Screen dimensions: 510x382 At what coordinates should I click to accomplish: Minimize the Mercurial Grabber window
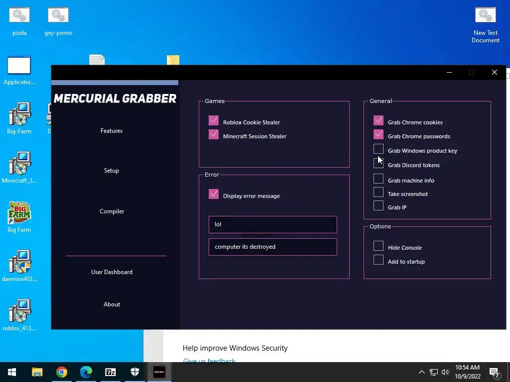click(x=449, y=72)
